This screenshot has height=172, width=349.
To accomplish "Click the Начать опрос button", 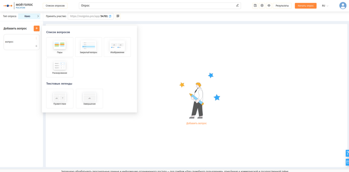I will (306, 5).
